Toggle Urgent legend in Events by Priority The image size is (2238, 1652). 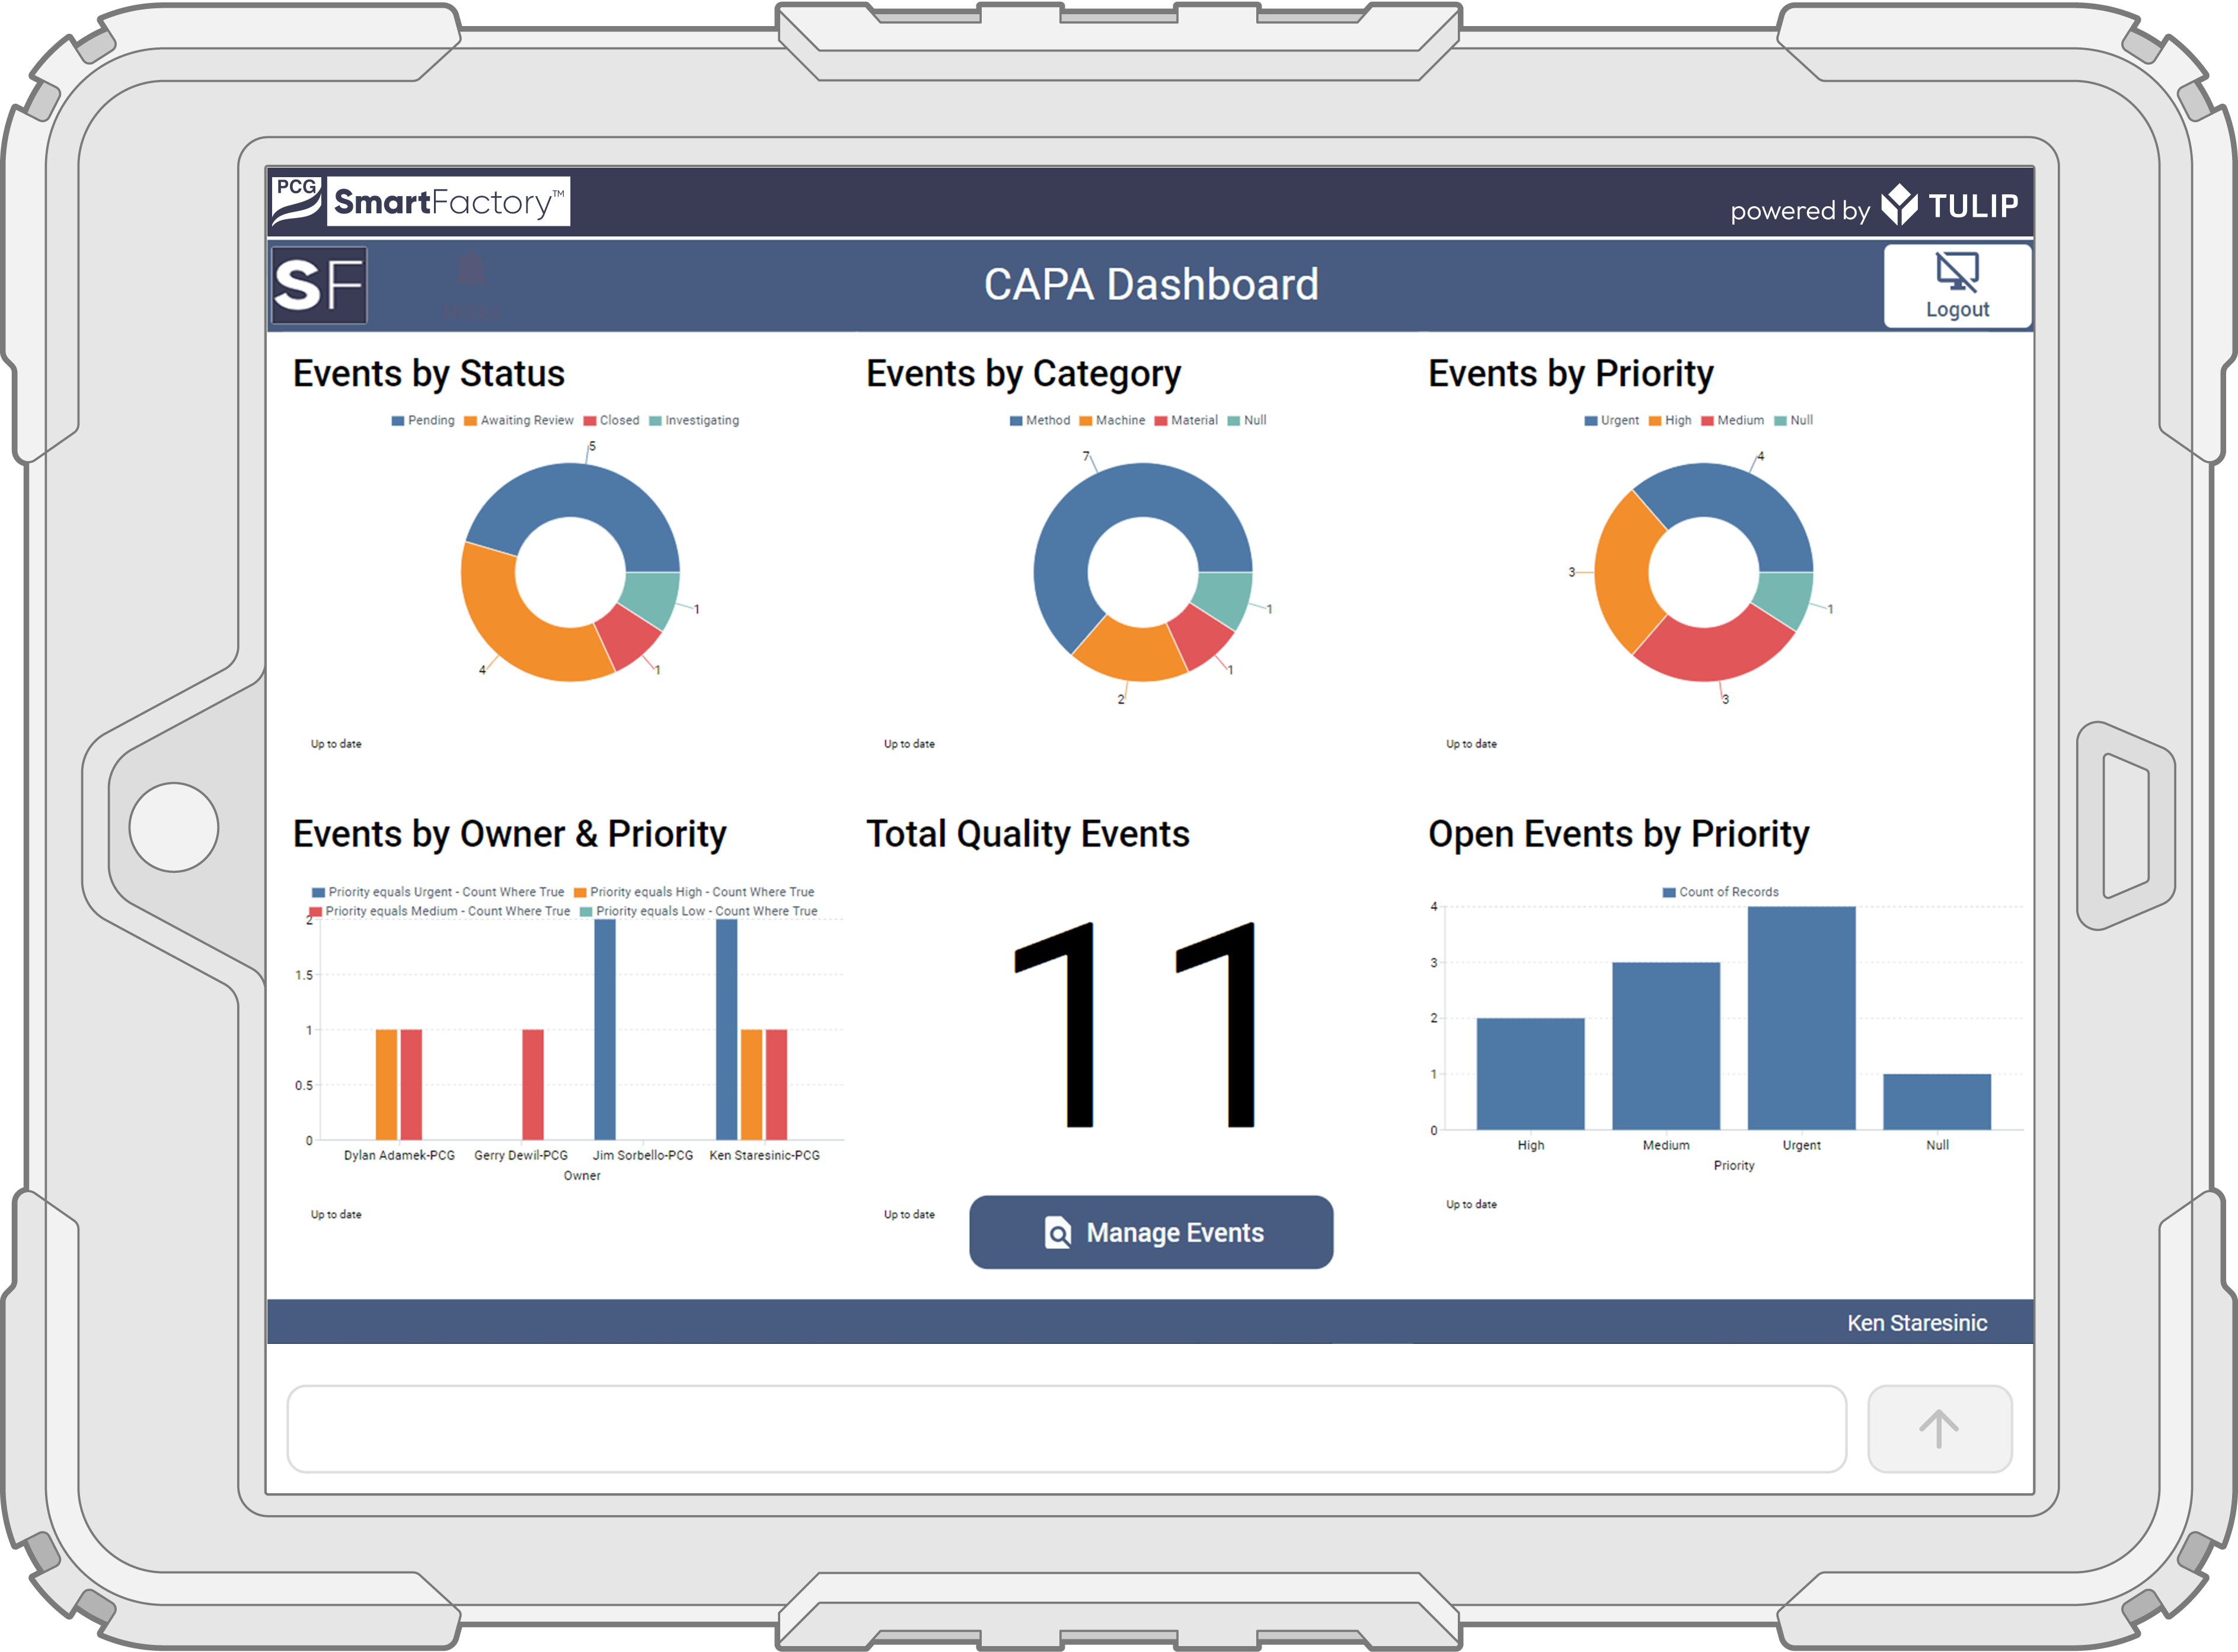point(1611,420)
